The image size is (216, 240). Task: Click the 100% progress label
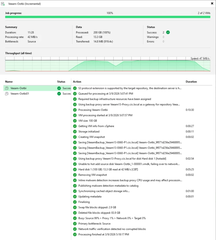110,13
